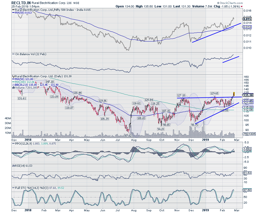
Task: Click the 25-Feb-2019 1:54pm timestamp
Action: tap(25, 7)
